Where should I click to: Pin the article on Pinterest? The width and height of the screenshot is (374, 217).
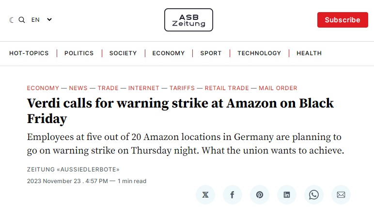[260, 195]
